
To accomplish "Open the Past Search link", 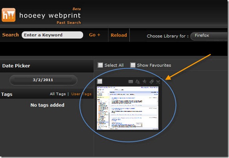I will 69,23.
